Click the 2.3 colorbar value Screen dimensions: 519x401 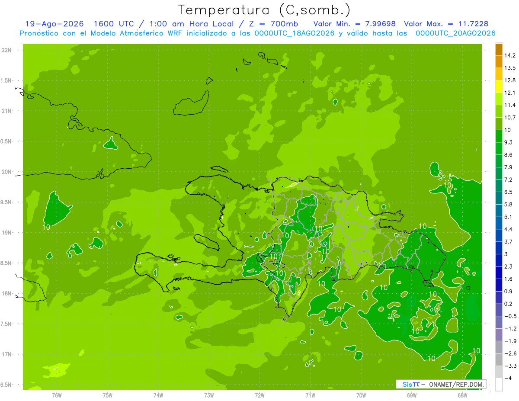coord(509,266)
